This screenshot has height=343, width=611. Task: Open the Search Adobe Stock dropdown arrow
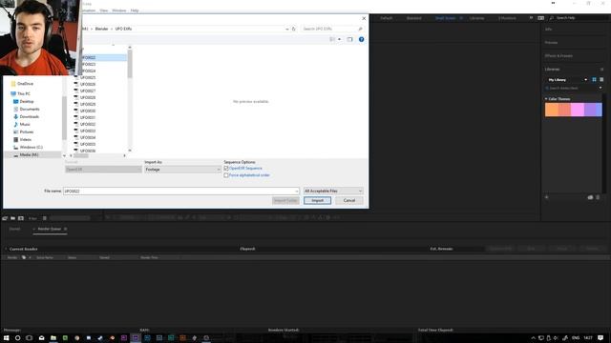pyautogui.click(x=600, y=88)
